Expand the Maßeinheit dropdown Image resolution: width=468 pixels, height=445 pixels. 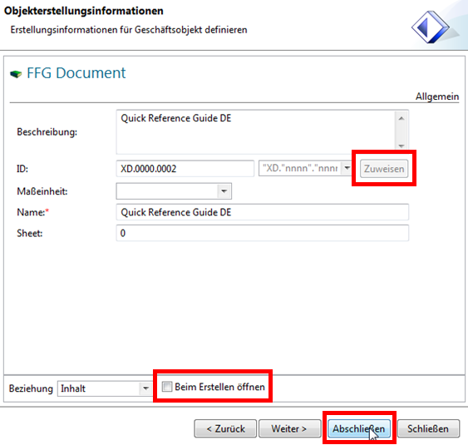coord(224,191)
